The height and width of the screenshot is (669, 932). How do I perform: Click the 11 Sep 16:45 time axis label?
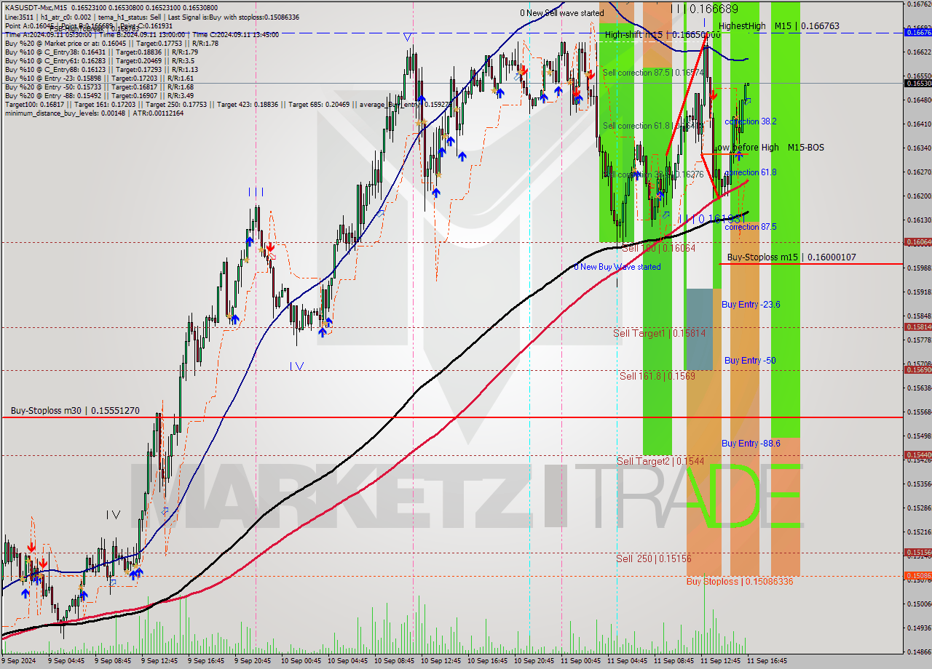tap(767, 662)
